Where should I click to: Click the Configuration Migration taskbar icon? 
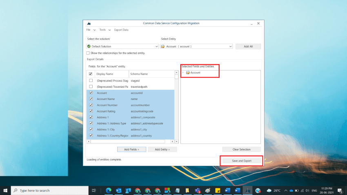pos(248,191)
